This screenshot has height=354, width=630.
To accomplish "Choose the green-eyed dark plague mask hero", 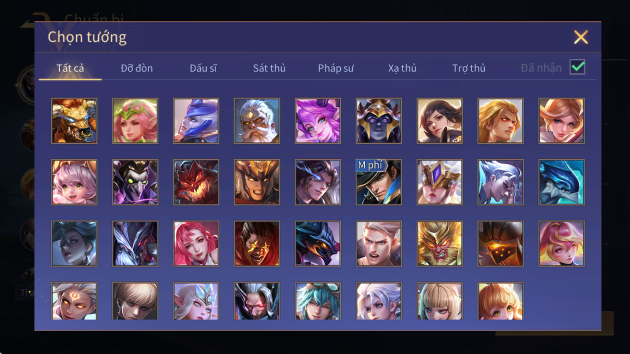I will 135,182.
